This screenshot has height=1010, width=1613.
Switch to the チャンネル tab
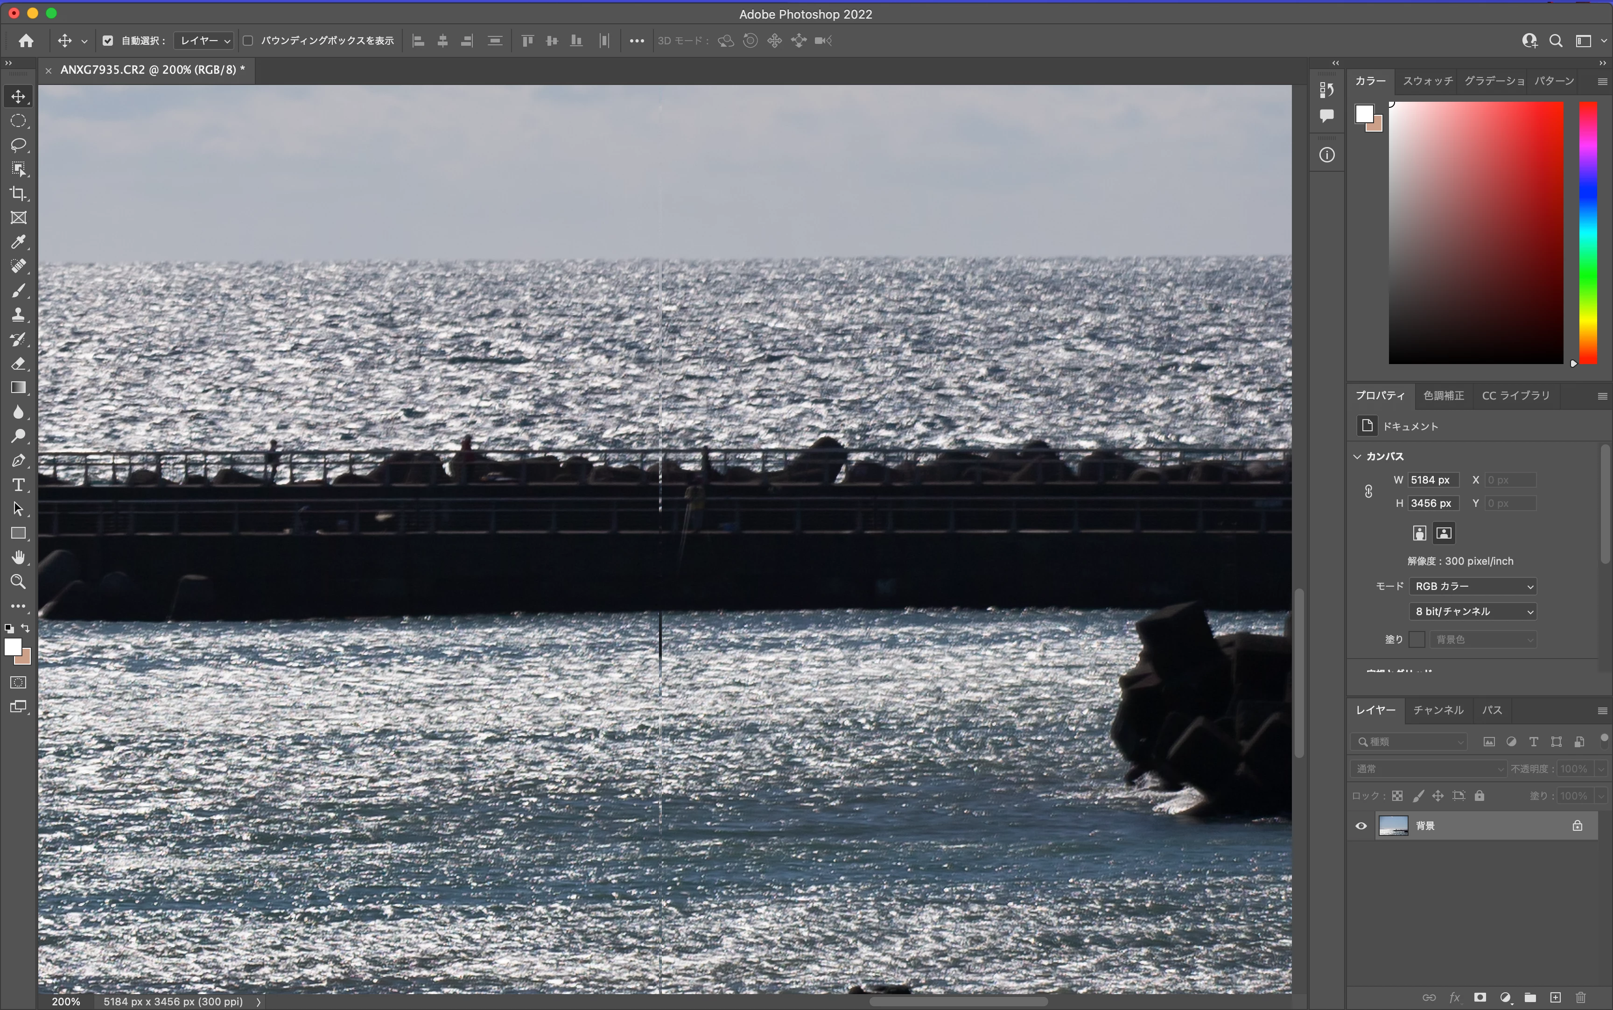pyautogui.click(x=1438, y=710)
